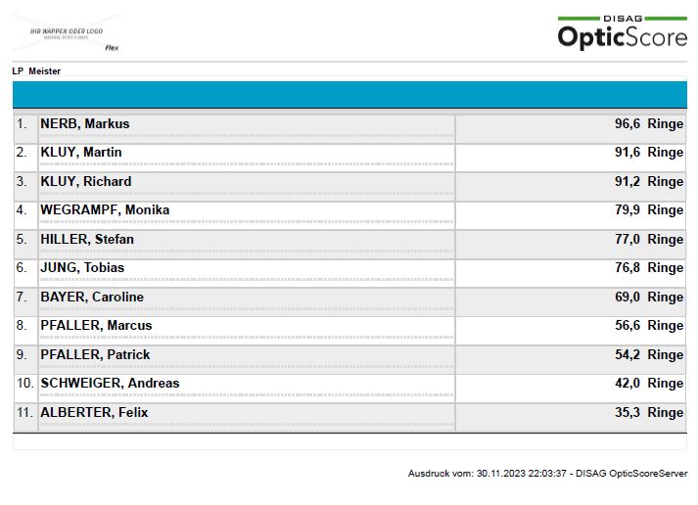This screenshot has height=505, width=698.
Task: Click on SCHWEIGER, Andreas
Action: coord(110,384)
